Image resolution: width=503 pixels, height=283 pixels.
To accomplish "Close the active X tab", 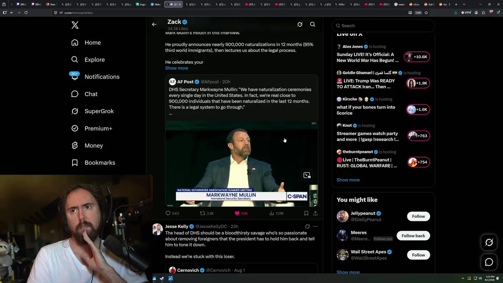I will 180,4.
